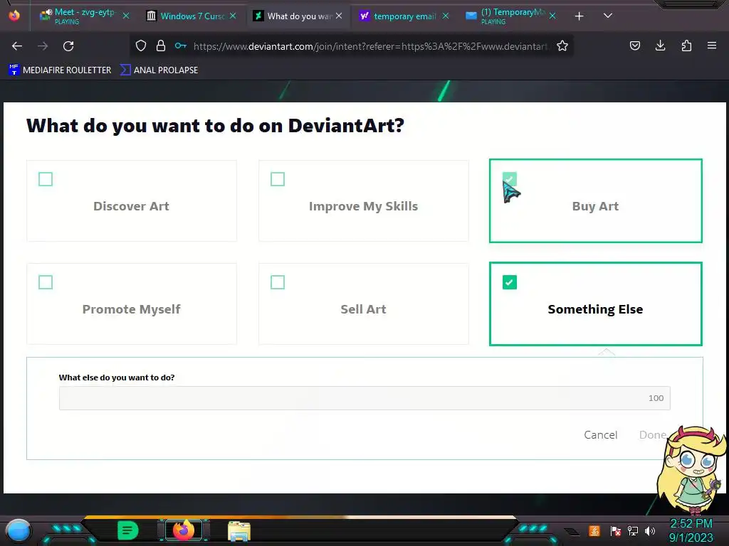This screenshot has height=546, width=729.
Task: Click the Firefox taskbar icon
Action: tap(183, 530)
